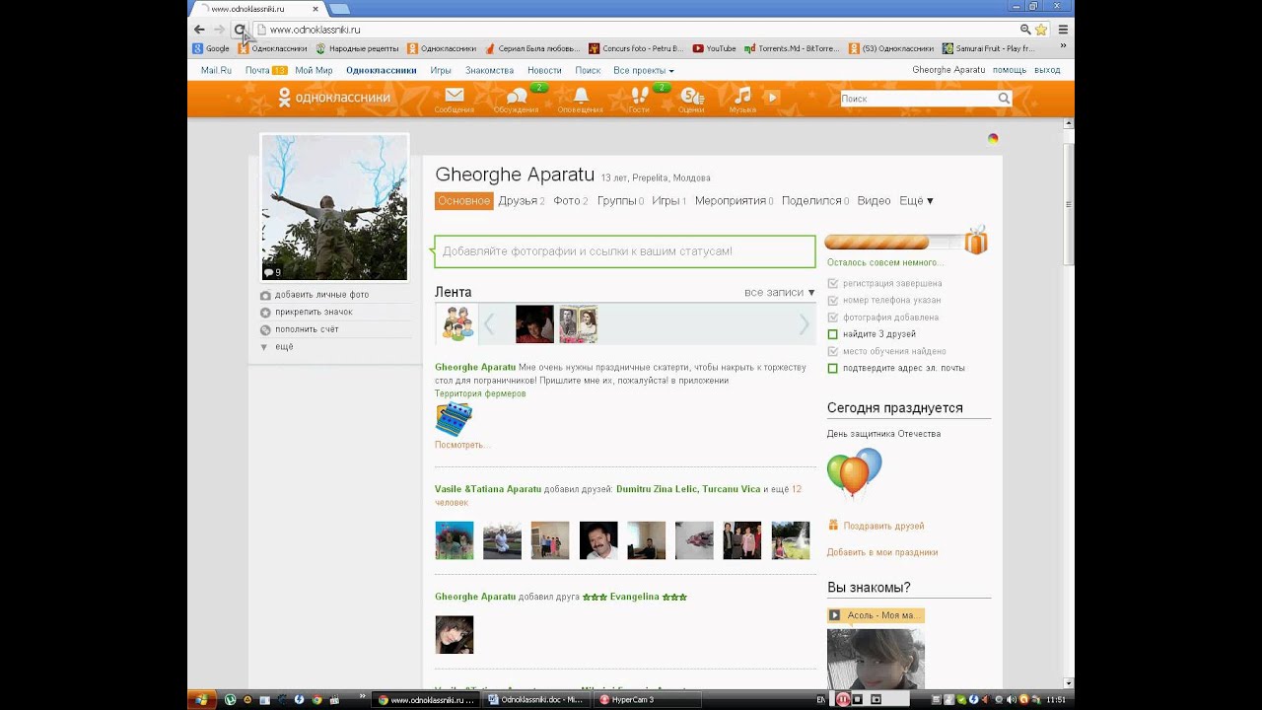
Task: Click the profile completion progress bar
Action: click(893, 242)
